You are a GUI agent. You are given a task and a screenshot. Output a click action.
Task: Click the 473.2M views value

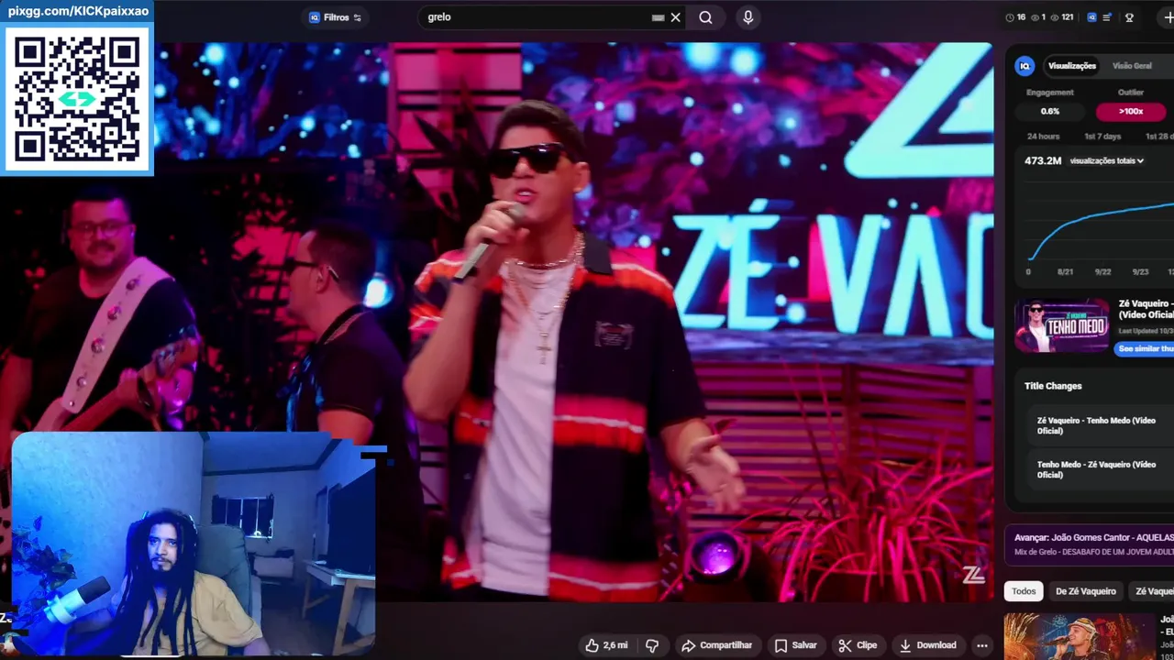[1043, 160]
